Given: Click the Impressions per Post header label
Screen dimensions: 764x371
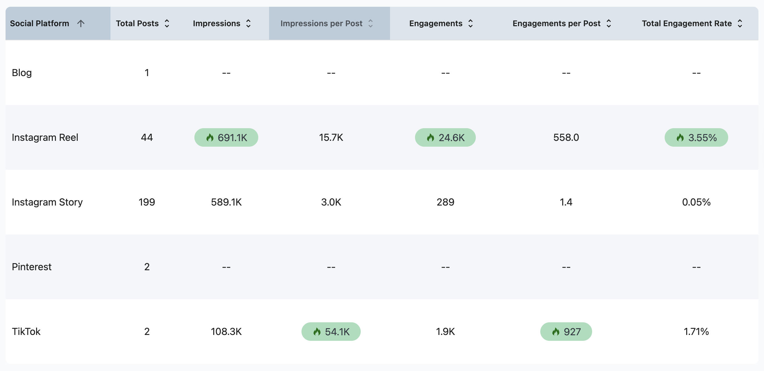Looking at the screenshot, I should tap(321, 23).
